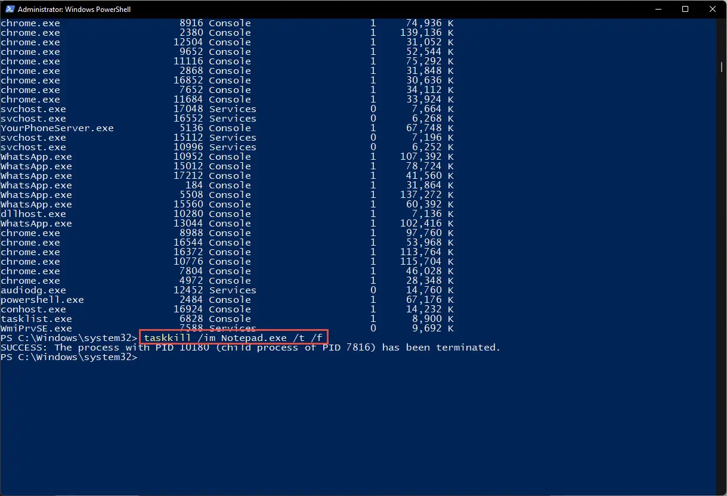727x496 pixels.
Task: Click the dllhost.exe process name
Action: tap(33, 214)
